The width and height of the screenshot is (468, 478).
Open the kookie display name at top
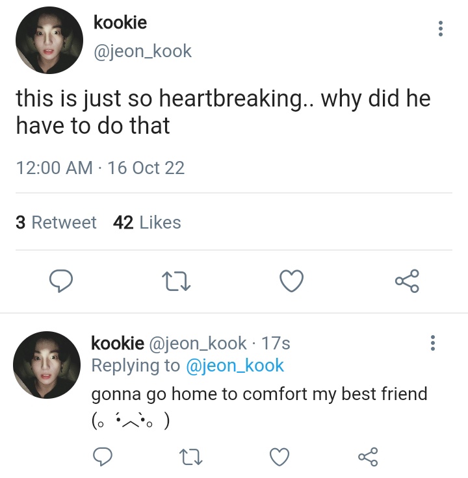[x=120, y=23]
